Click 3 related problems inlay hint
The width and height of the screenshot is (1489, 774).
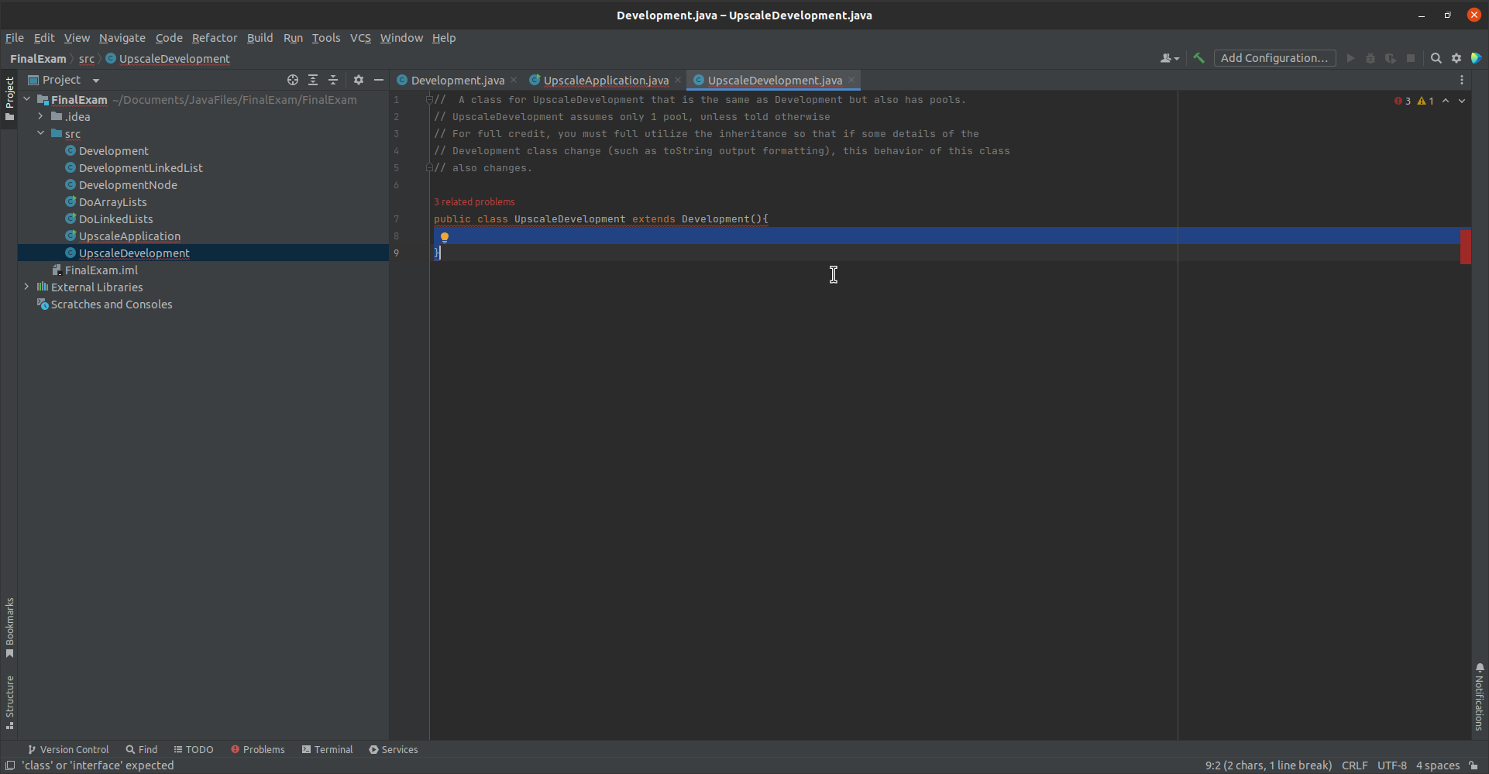tap(474, 202)
